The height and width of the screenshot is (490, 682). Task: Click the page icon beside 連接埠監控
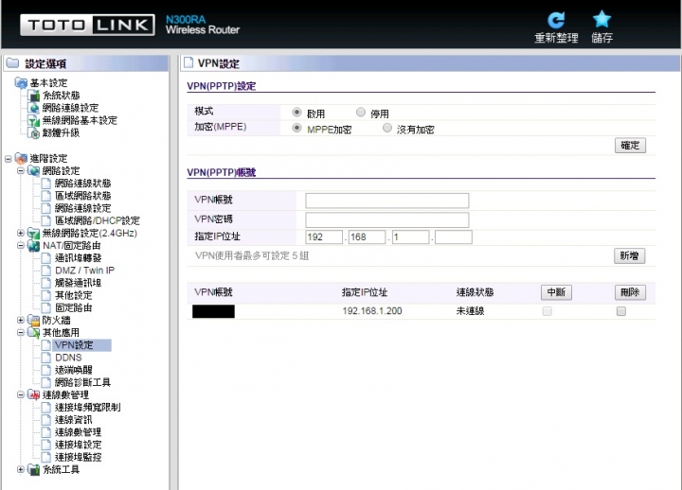click(46, 457)
